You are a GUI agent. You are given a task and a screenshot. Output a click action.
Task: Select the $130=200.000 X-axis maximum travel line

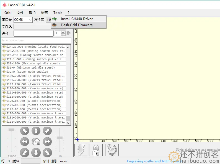[x=34, y=113]
